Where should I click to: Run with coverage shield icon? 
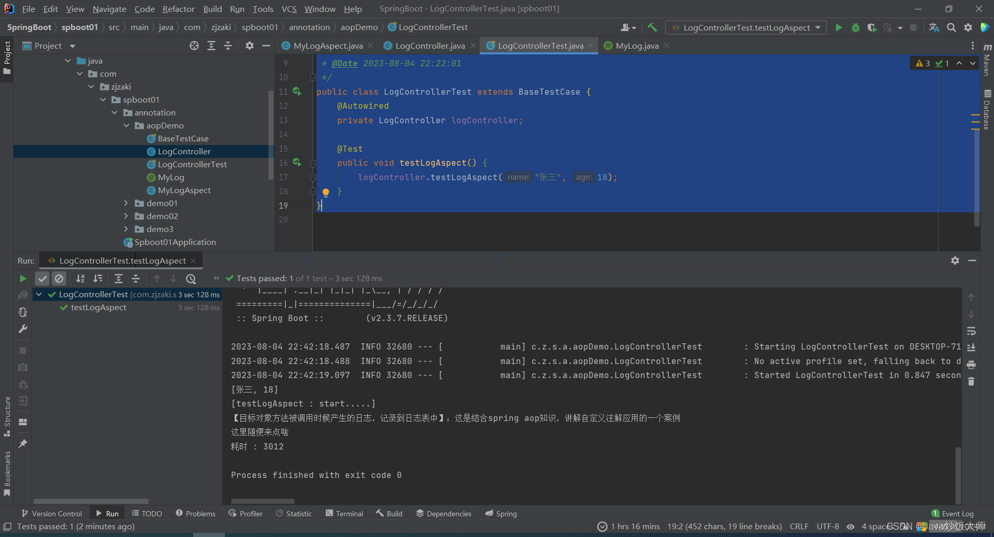pos(872,27)
